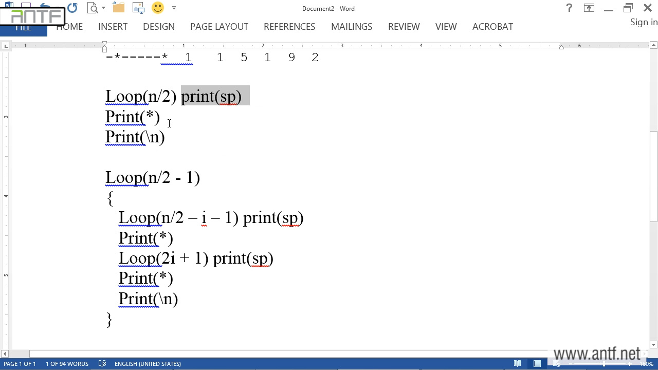Screen dimensions: 658x370
Task: Click Sign in link
Action: tap(644, 22)
